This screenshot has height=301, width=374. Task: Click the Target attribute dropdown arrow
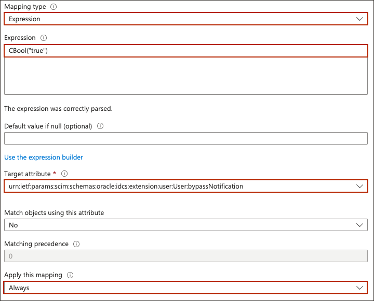(359, 186)
